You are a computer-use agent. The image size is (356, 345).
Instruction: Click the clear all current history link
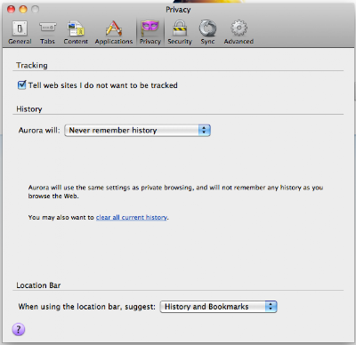132,217
